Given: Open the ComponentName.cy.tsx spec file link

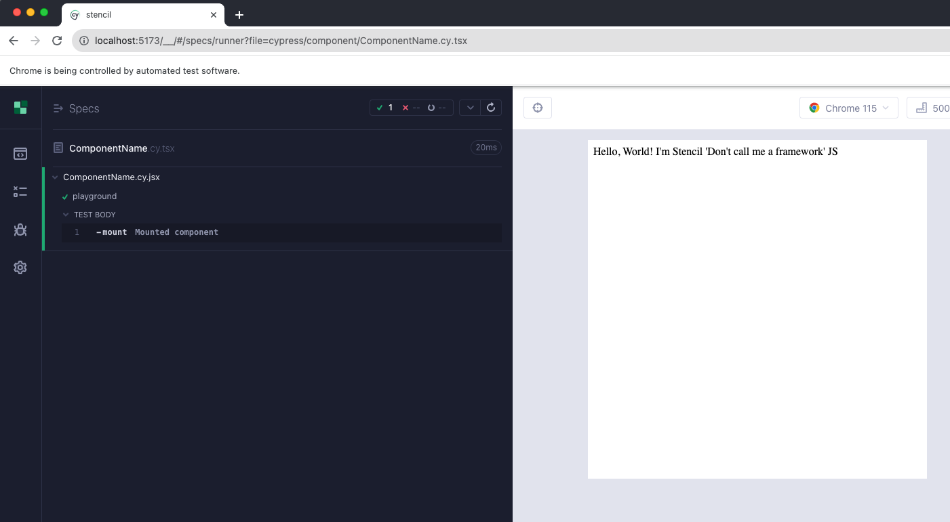Looking at the screenshot, I should point(122,148).
